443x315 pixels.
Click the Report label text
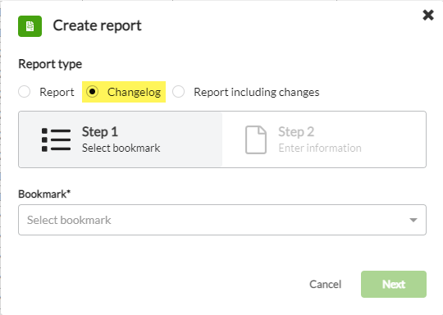click(57, 92)
